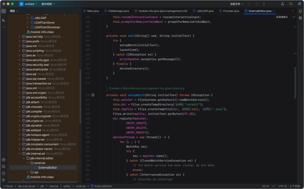Screen dimensions: 304x189
Task: Expand the JdkLDAP class node
Action: tap(27, 18)
